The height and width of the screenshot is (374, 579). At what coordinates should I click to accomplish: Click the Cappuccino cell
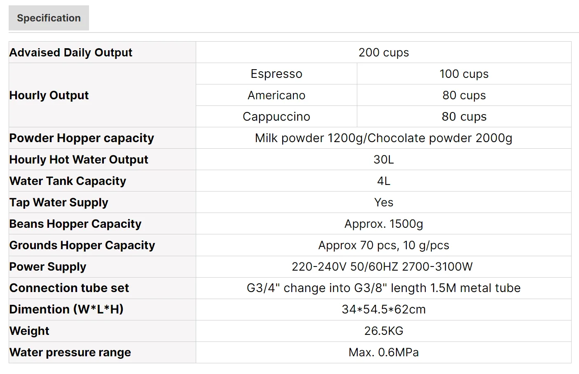[276, 117]
